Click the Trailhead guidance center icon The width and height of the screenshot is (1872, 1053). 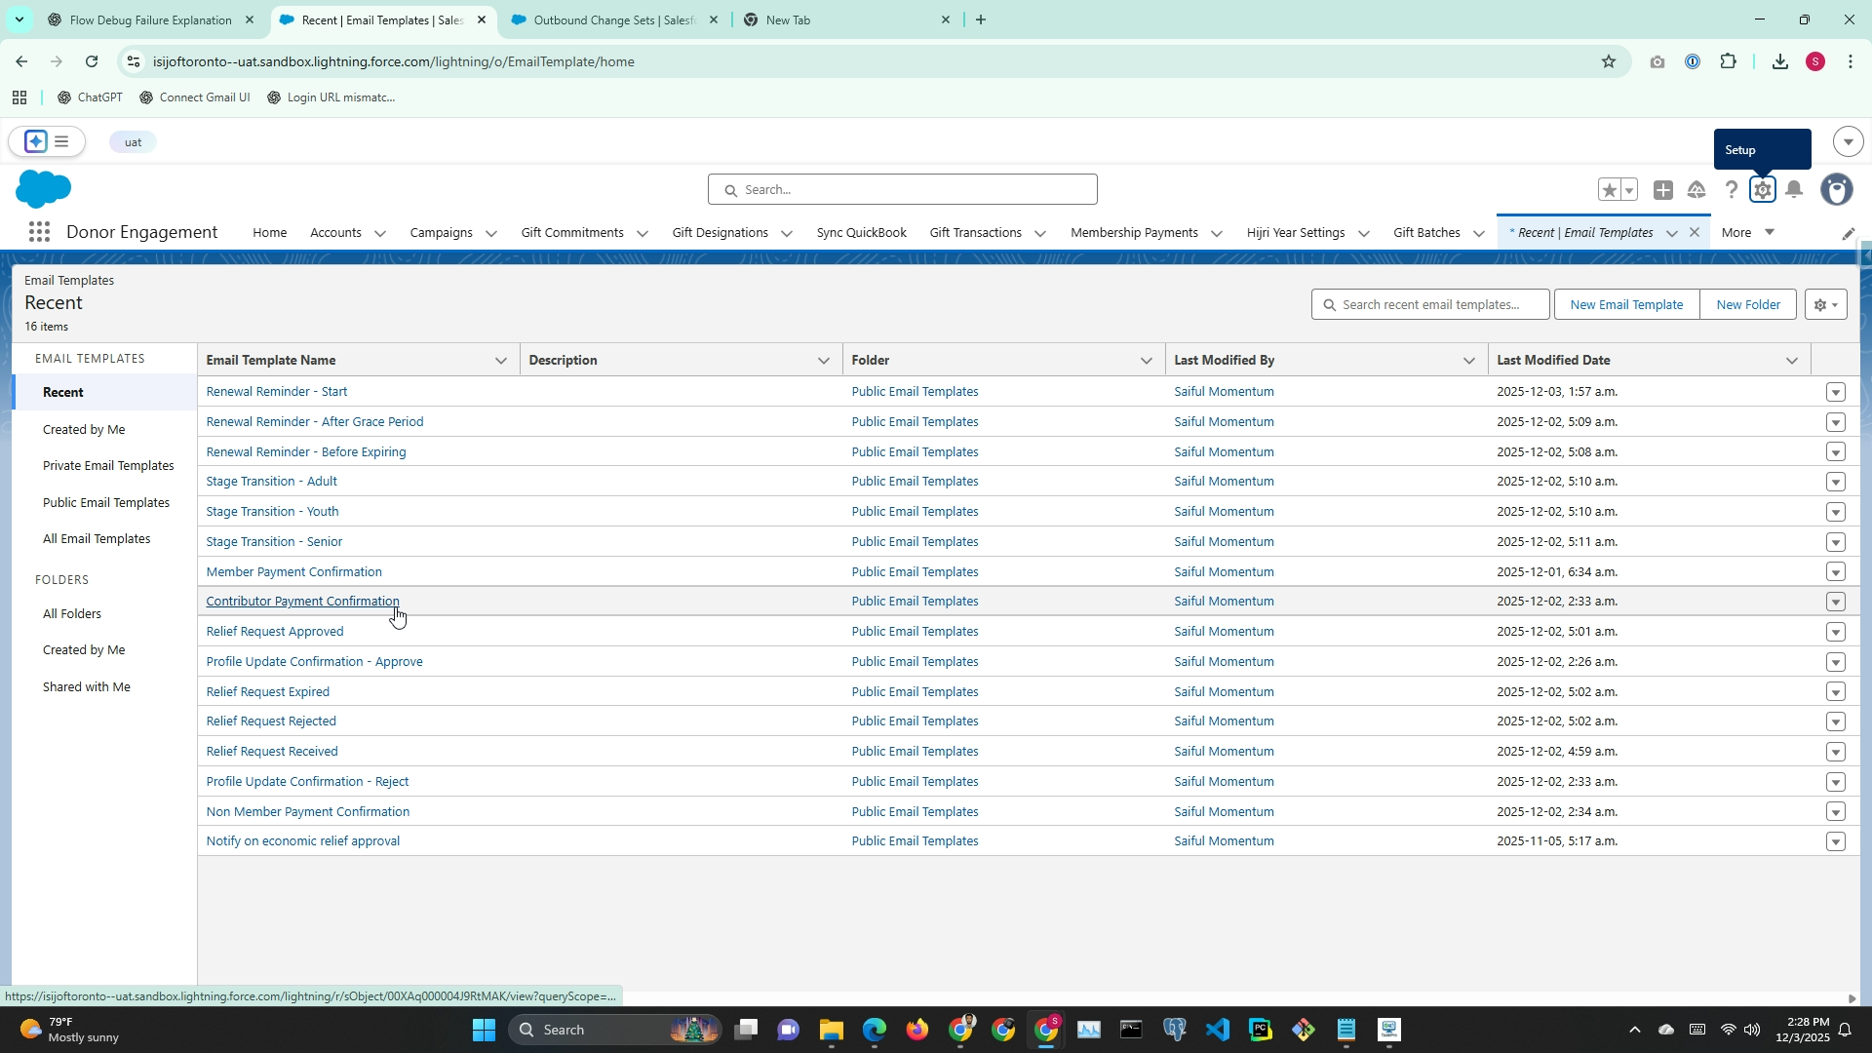(1696, 190)
